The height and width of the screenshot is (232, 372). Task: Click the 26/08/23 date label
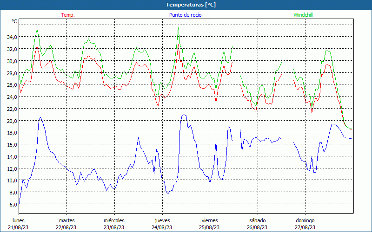257,227
